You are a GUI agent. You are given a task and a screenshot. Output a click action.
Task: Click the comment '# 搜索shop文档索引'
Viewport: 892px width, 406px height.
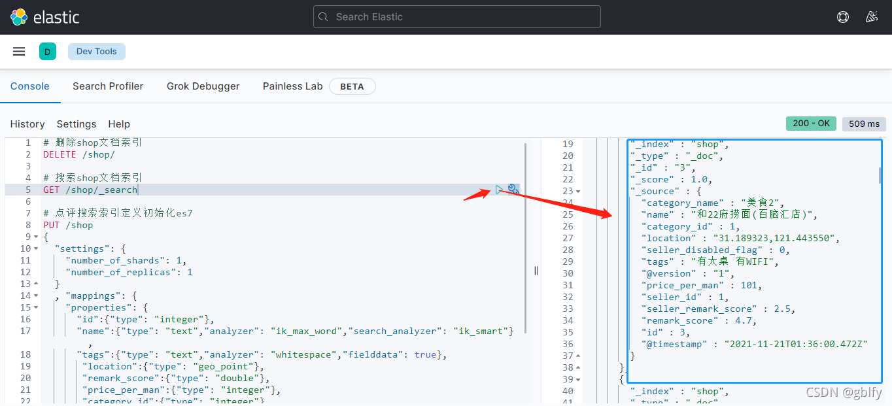93,178
